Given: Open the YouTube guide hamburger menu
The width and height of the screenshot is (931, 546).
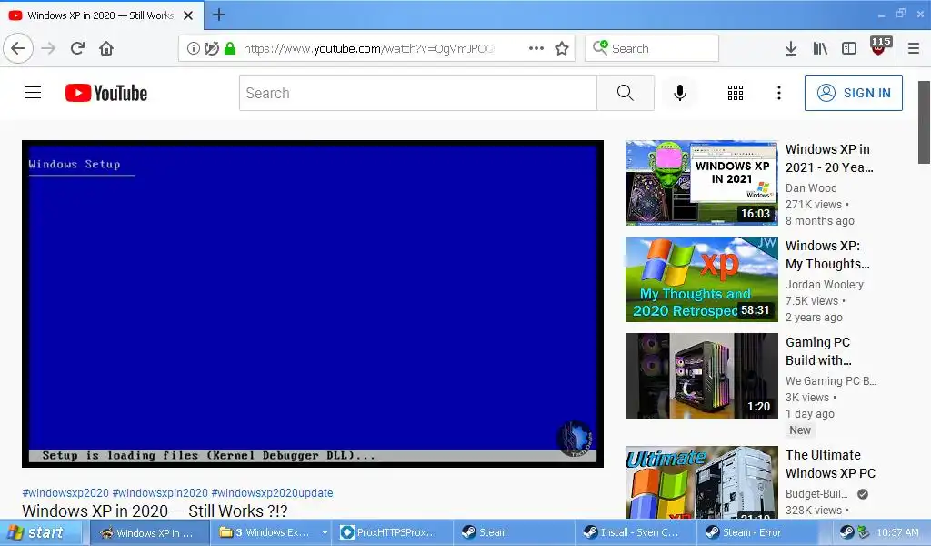Looking at the screenshot, I should coord(33,93).
